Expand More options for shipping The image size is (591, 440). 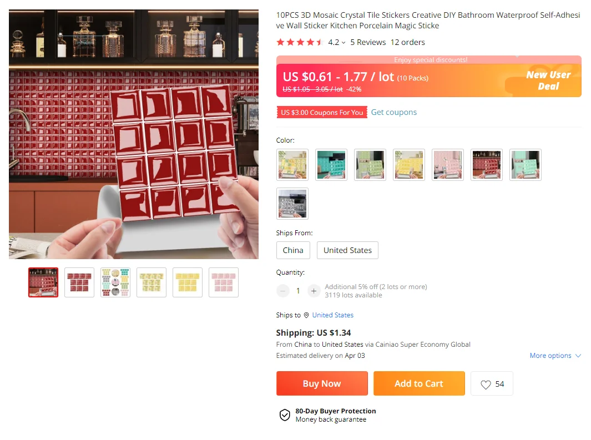(x=555, y=356)
